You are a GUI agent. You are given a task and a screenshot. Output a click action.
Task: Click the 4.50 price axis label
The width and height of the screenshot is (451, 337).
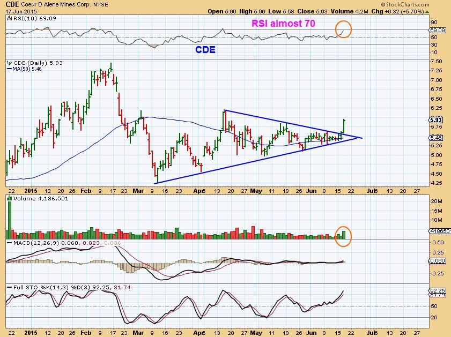point(437,174)
